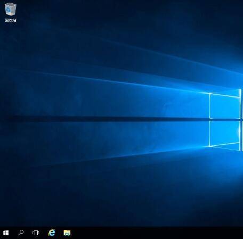Click the lower-left pane of wallpaper window logo

click(225, 134)
